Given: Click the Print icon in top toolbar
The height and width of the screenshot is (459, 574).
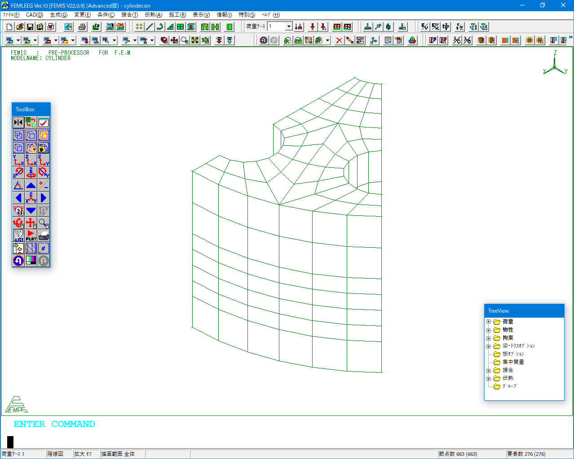Looking at the screenshot, I should point(82,27).
